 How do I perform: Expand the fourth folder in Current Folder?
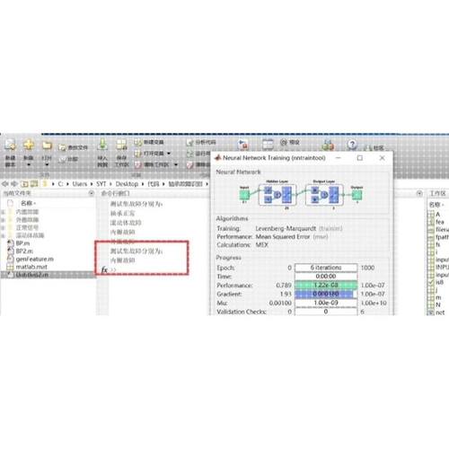click(4, 235)
